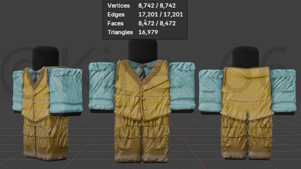Select the yellow trousers of the front-view model
Image resolution: width=301 pixels, height=169 pixels.
pos(142,139)
